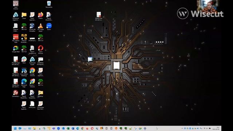Image resolution: width=233 pixels, height=131 pixels.
Task: Select the image file beside the chip graphic
Action: point(90,60)
